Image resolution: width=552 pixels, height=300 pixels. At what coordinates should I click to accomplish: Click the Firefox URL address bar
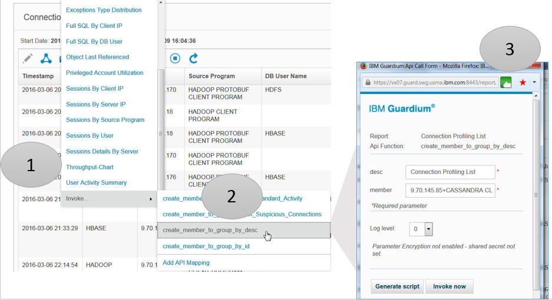coord(430,83)
